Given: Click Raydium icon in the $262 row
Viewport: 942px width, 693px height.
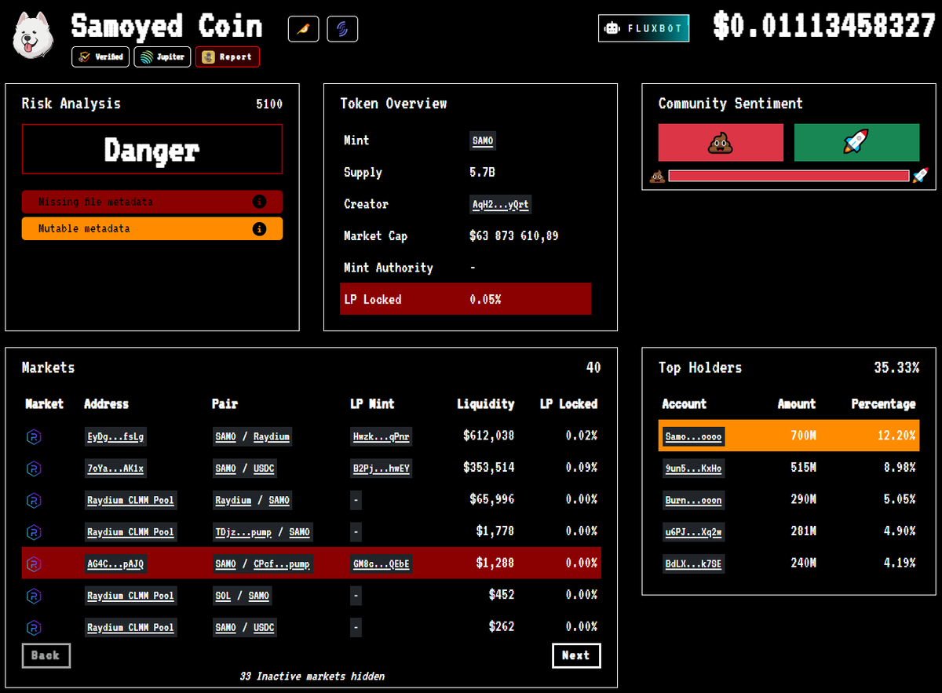Looking at the screenshot, I should pos(34,627).
